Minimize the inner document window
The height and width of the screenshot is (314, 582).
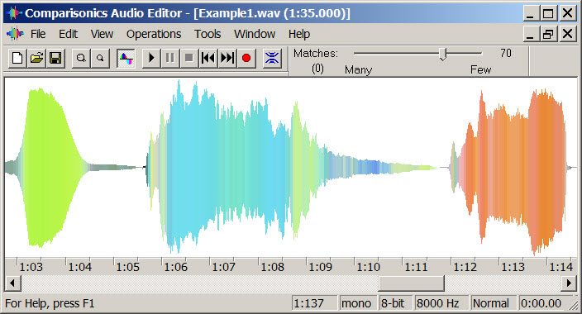[x=531, y=34]
